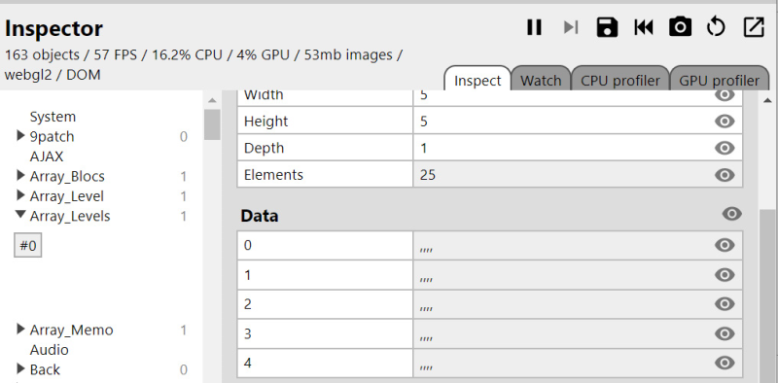
Task: Reload preview with circular arrow icon
Action: [x=716, y=27]
